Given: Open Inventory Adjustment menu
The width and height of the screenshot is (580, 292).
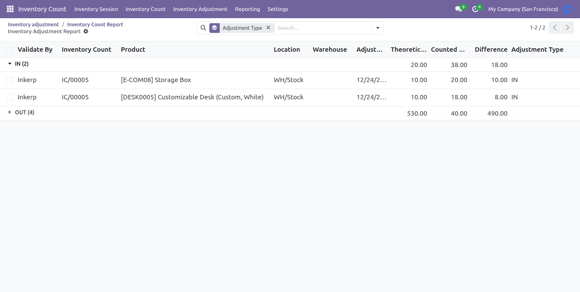Looking at the screenshot, I should click(x=200, y=9).
